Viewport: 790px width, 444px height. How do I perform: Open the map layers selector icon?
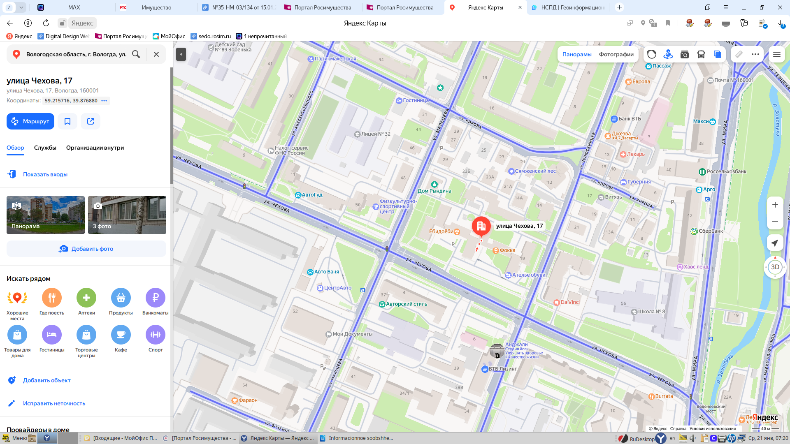(x=717, y=54)
